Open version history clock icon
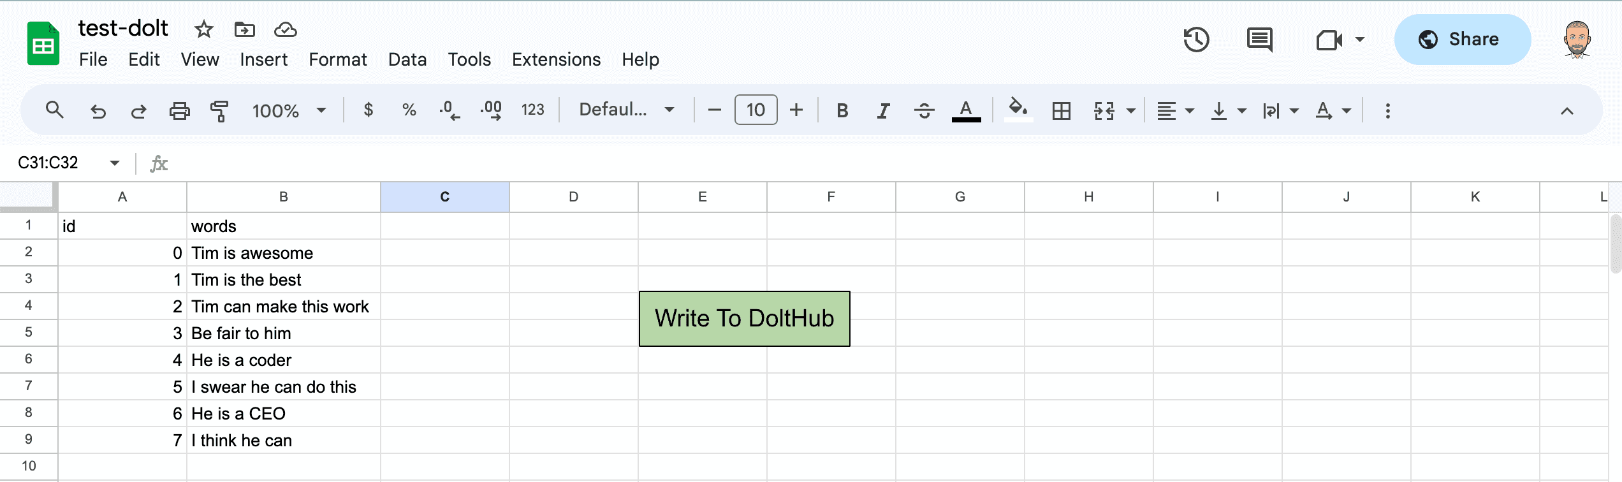The height and width of the screenshot is (482, 1622). click(1196, 40)
